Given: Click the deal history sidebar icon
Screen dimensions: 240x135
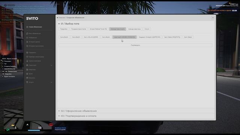Looking at the screenshot, I should click(27, 42).
